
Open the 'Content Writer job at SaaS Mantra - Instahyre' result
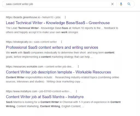pos(45,97)
